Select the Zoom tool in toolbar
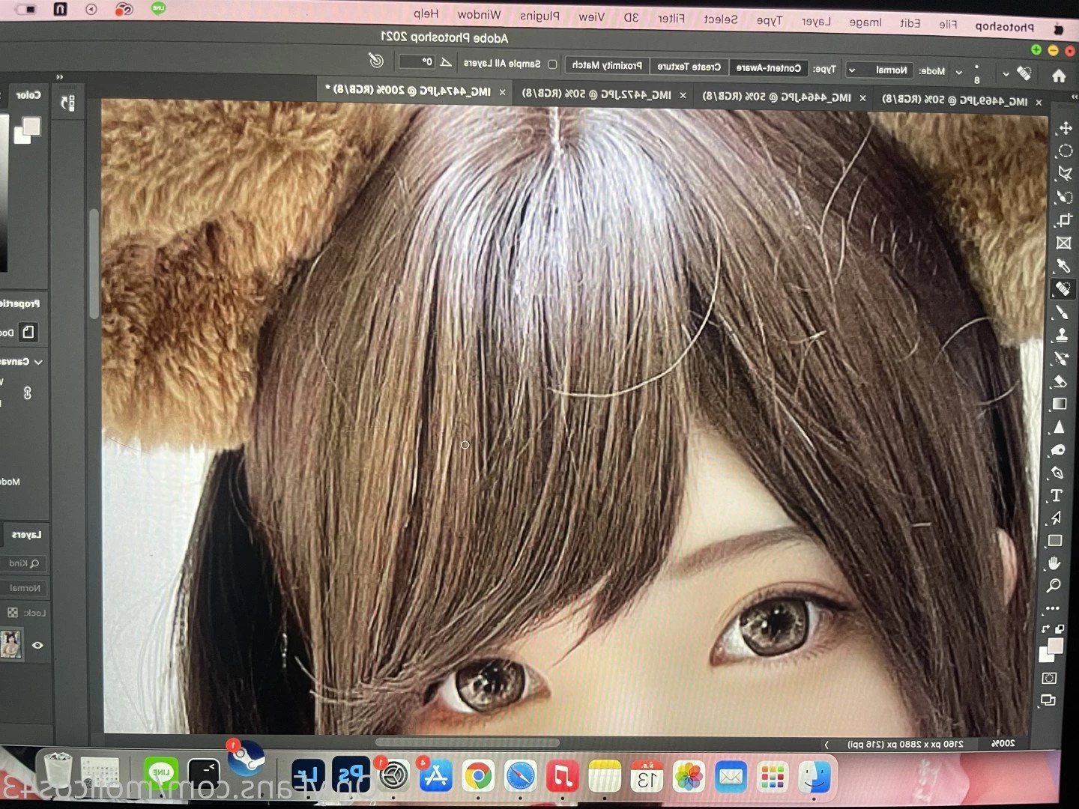This screenshot has width=1079, height=809. point(1054,585)
